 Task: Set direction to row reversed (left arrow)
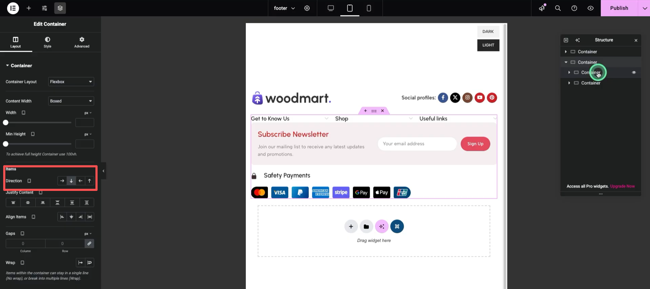(81, 181)
